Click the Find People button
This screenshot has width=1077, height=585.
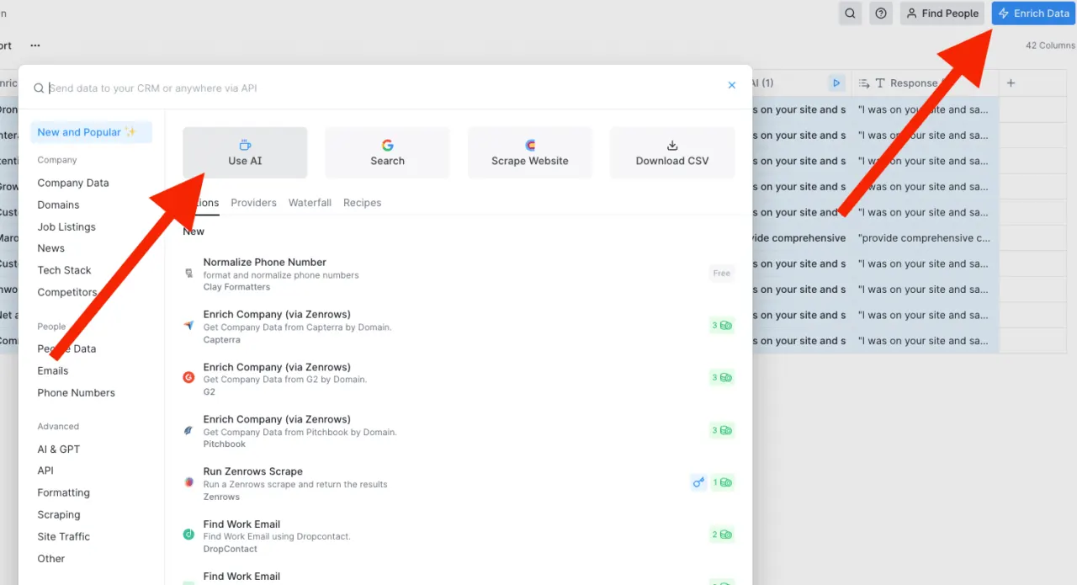pyautogui.click(x=942, y=13)
